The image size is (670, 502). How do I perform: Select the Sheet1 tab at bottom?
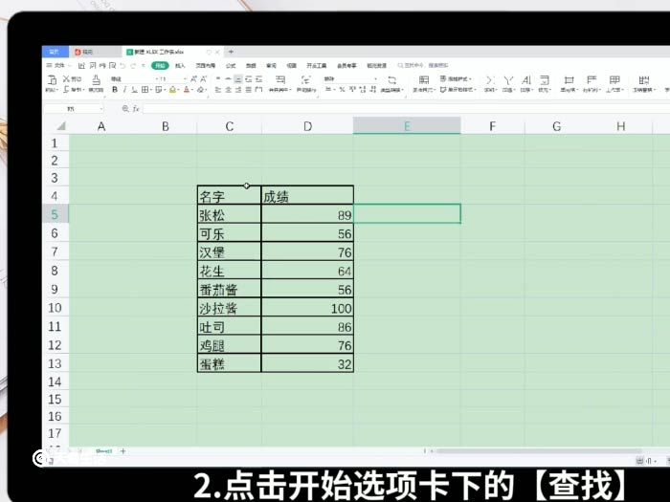[x=103, y=450]
